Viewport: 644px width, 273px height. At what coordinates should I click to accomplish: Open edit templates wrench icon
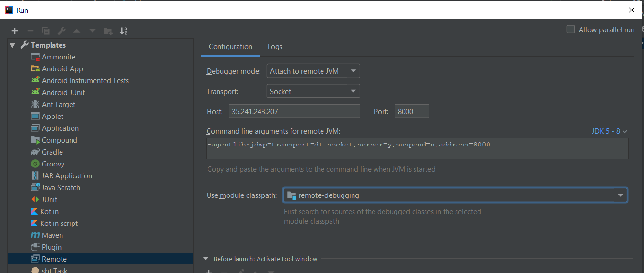coord(62,31)
